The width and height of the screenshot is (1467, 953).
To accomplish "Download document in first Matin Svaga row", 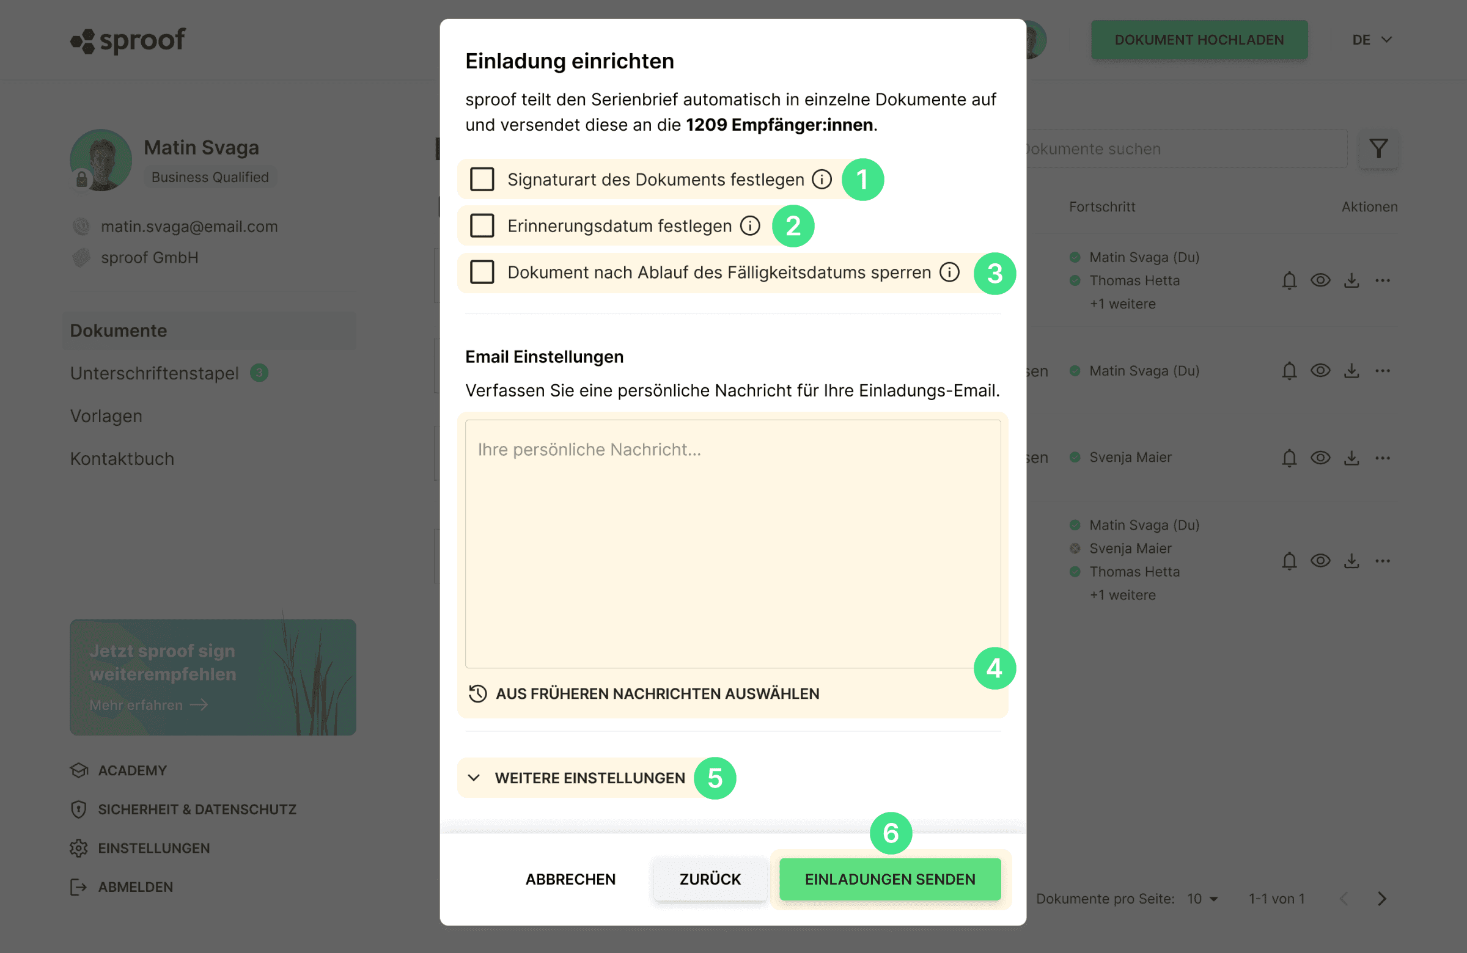I will pos(1351,280).
